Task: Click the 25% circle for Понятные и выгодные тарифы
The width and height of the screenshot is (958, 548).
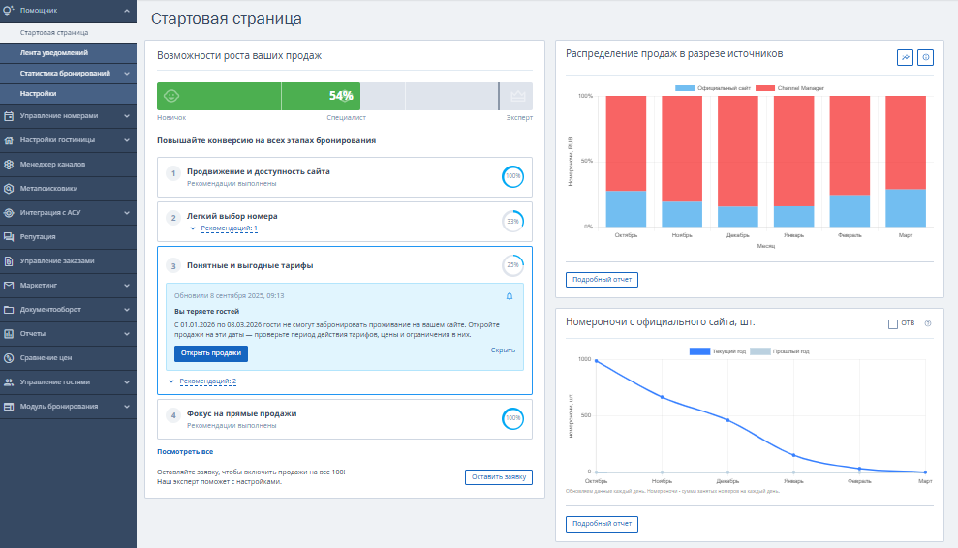Action: coord(512,265)
